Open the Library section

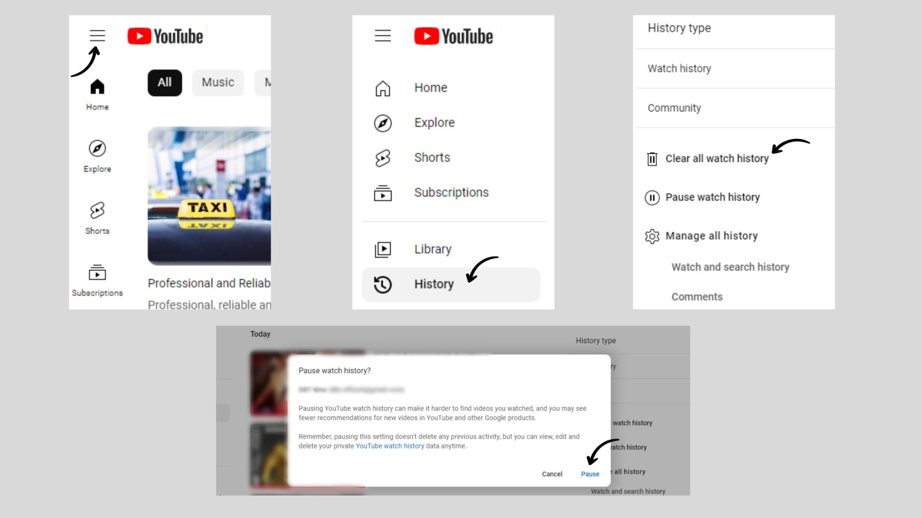coord(432,249)
